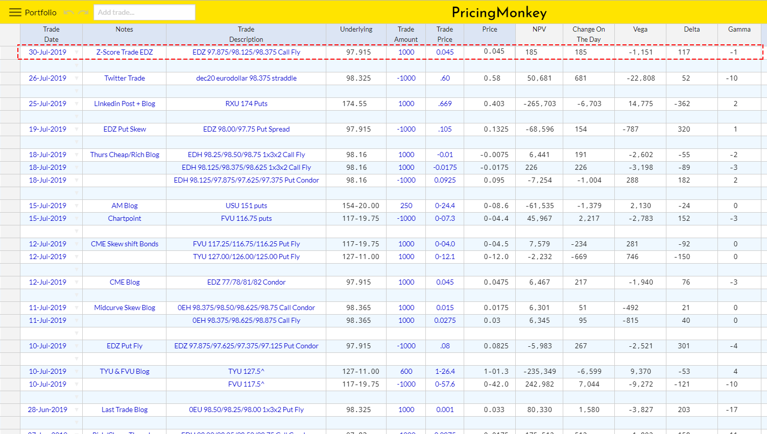
Task: Click the 26-Jul-2019 trade date
Action: 47,78
